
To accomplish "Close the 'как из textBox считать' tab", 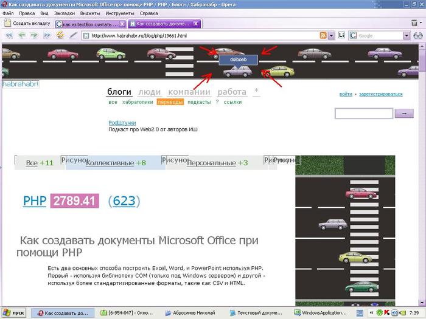I will tap(122, 24).
